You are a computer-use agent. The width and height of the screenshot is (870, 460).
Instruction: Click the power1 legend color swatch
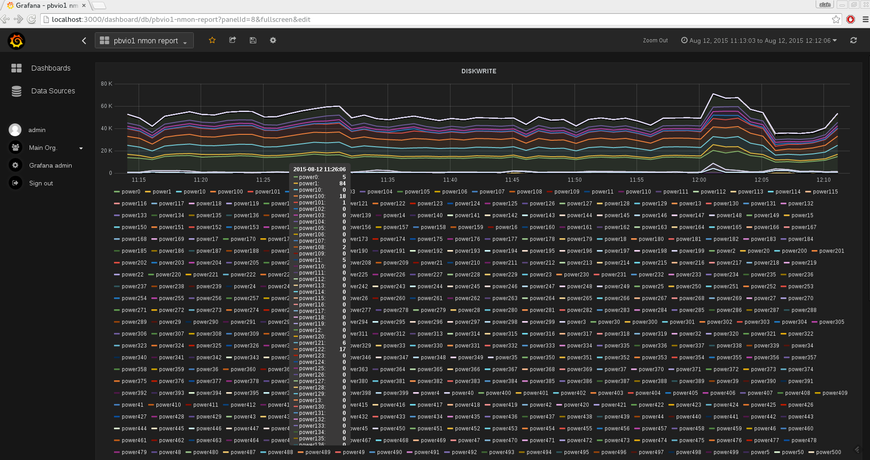[148, 192]
